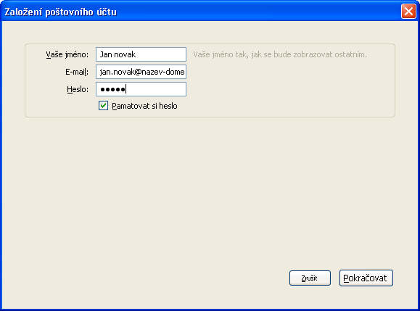Continue with the Pokračovat button
Image resolution: width=420 pixels, height=311 pixels.
coord(366,278)
